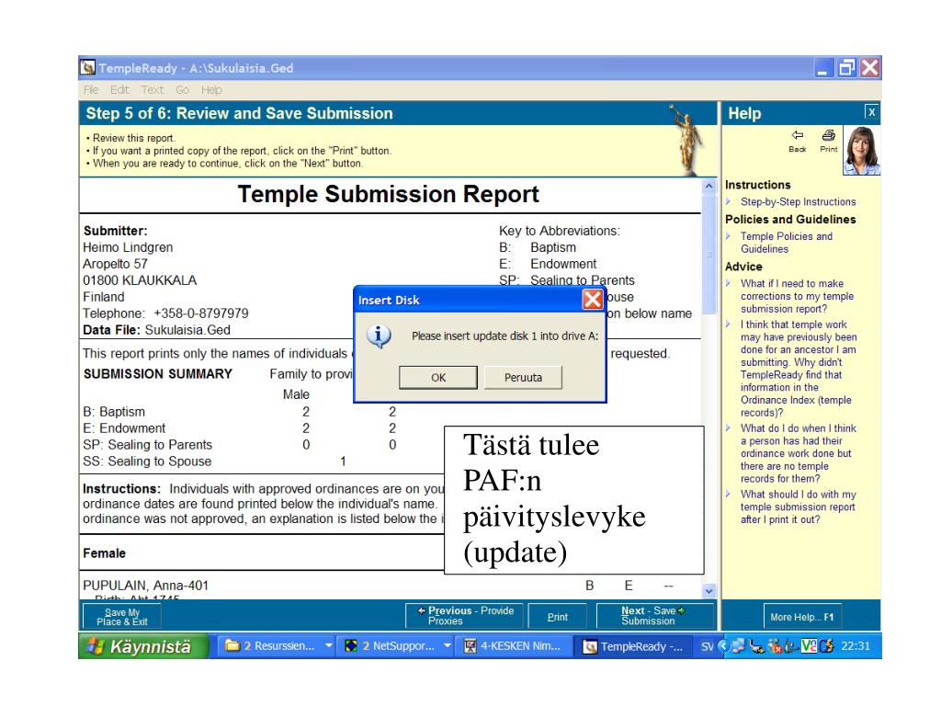Click the report vertical scrollbar thumb
The width and height of the screenshot is (941, 706).
(x=709, y=254)
